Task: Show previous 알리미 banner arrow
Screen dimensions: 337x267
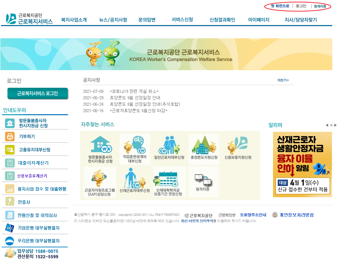Action: click(x=327, y=125)
